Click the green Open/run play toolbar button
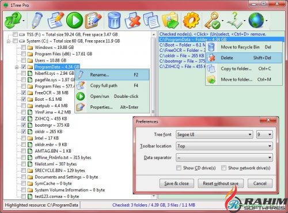The height and width of the screenshot is (213, 288). point(74,20)
